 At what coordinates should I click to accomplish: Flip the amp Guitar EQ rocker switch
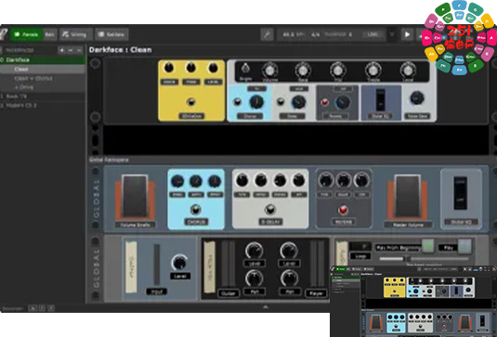tap(380, 99)
